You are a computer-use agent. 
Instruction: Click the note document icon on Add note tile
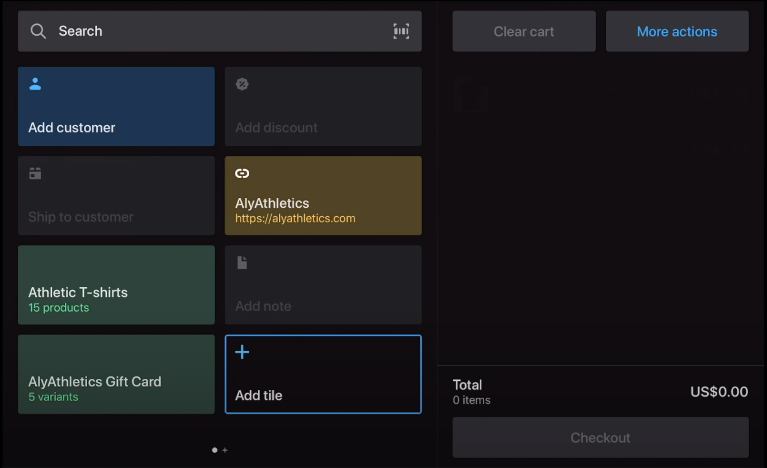coord(242,262)
